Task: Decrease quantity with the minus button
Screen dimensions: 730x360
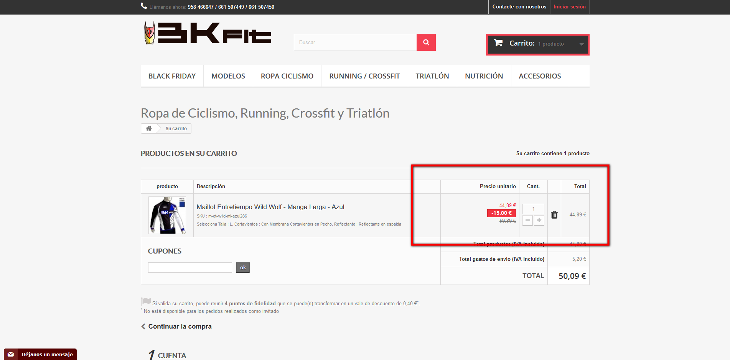Action: pos(527,220)
